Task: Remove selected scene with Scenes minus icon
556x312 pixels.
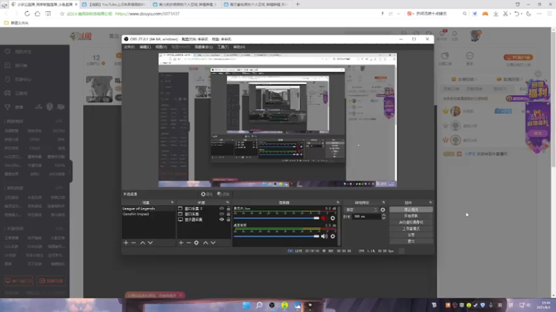Action: pyautogui.click(x=133, y=243)
